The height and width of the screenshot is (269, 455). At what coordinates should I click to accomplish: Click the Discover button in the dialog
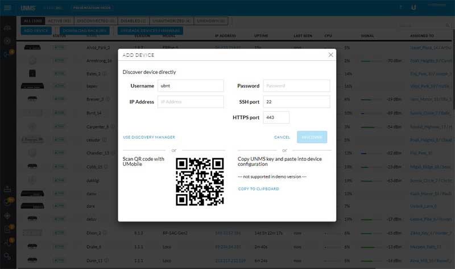coord(312,137)
